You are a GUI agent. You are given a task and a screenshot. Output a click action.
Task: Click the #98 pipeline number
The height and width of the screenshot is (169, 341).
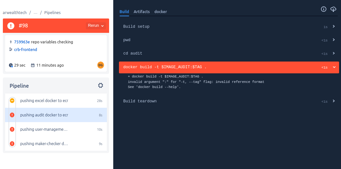pos(23,26)
